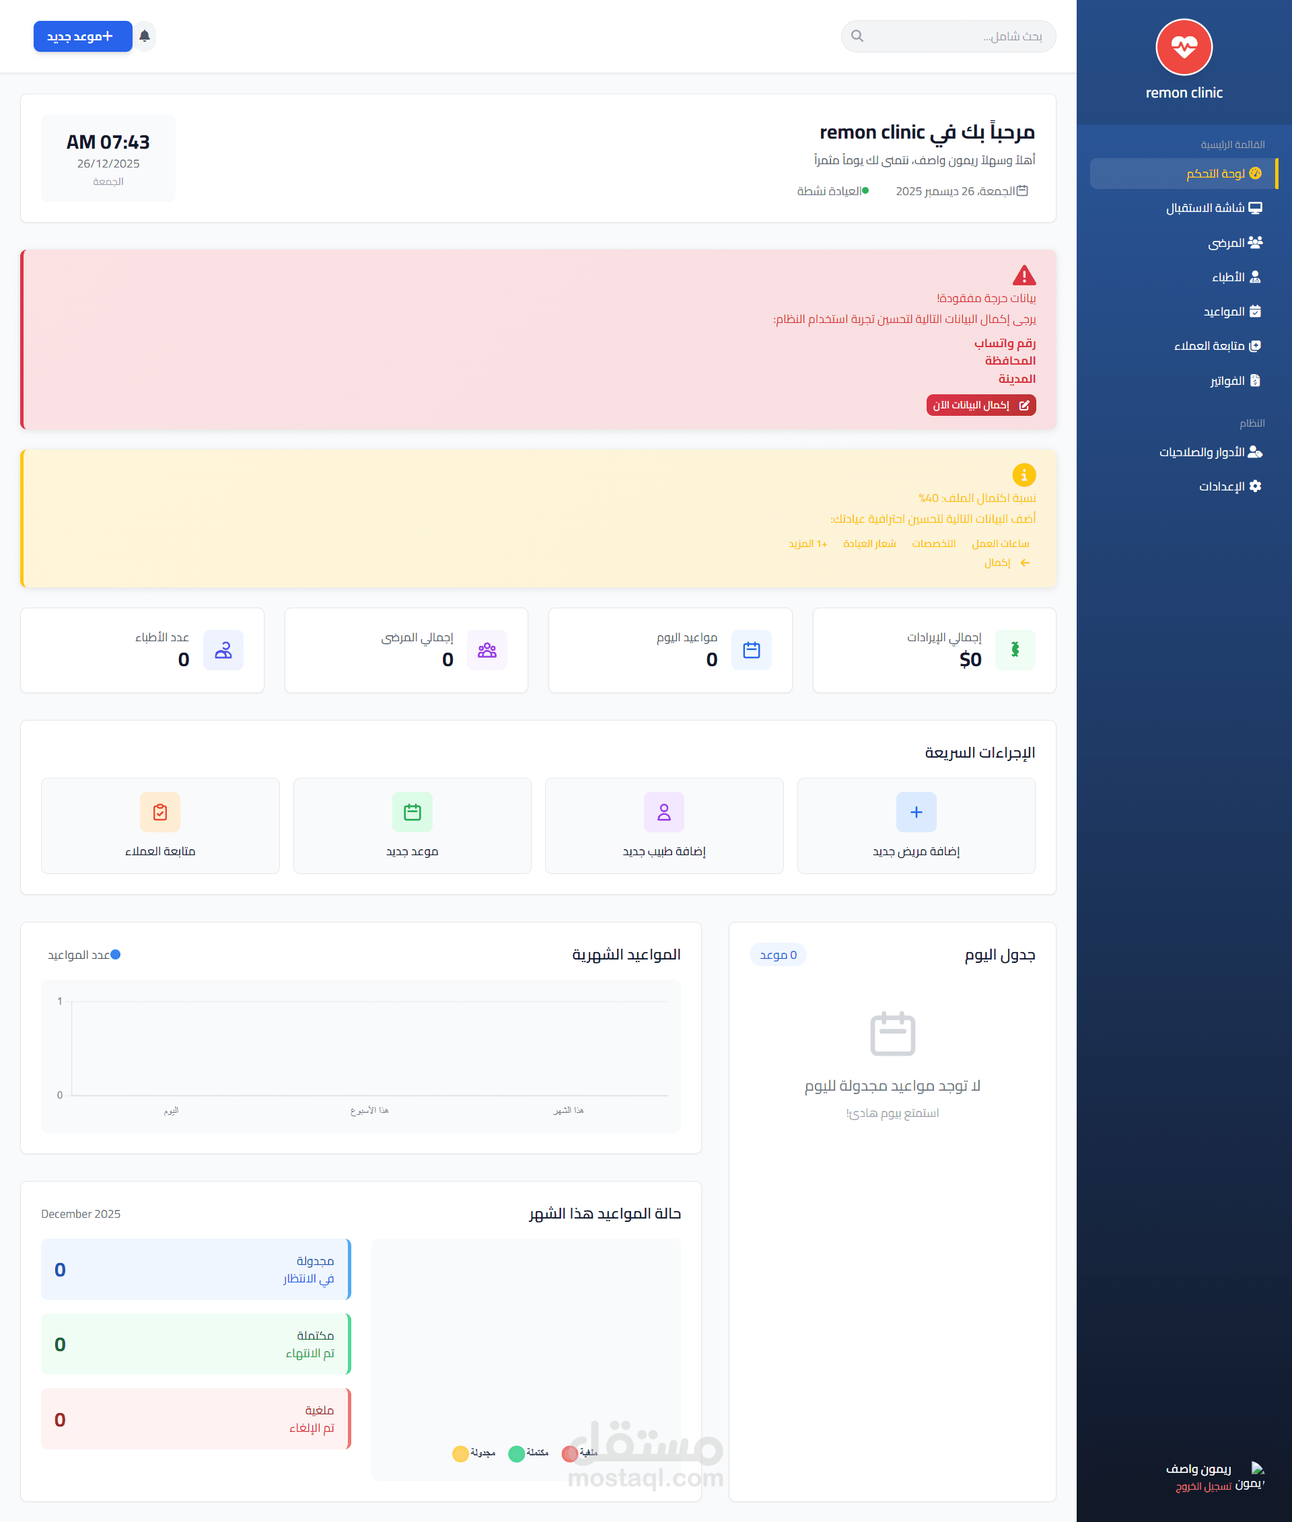The height and width of the screenshot is (1522, 1292).
Task: Click the remon clinic heart logo
Action: (1183, 47)
